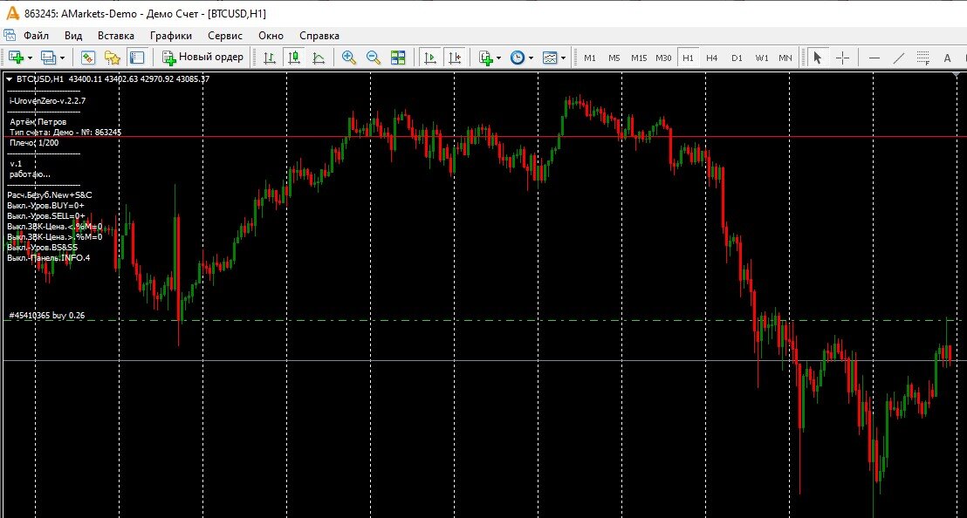Open the Сервис menu
Screen dimensions: 967x518
coord(224,35)
